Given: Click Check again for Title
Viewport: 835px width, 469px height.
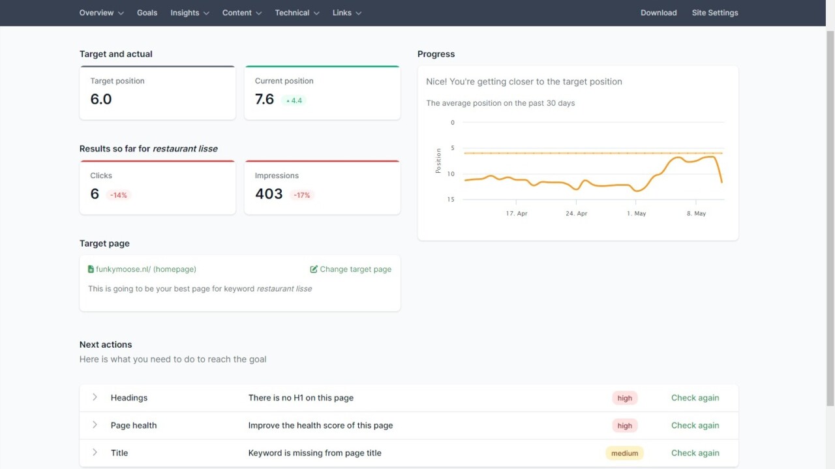Looking at the screenshot, I should coord(695,453).
